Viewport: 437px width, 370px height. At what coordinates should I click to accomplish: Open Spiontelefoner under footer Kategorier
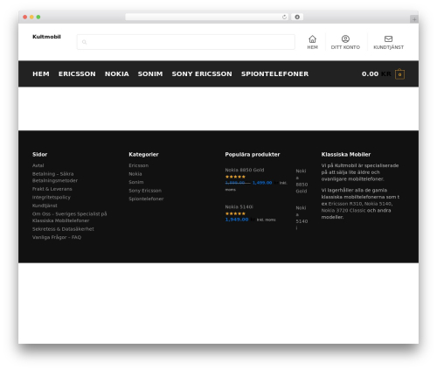click(146, 199)
